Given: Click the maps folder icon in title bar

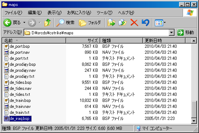Looking at the screenshot, I should [x=5, y=4].
